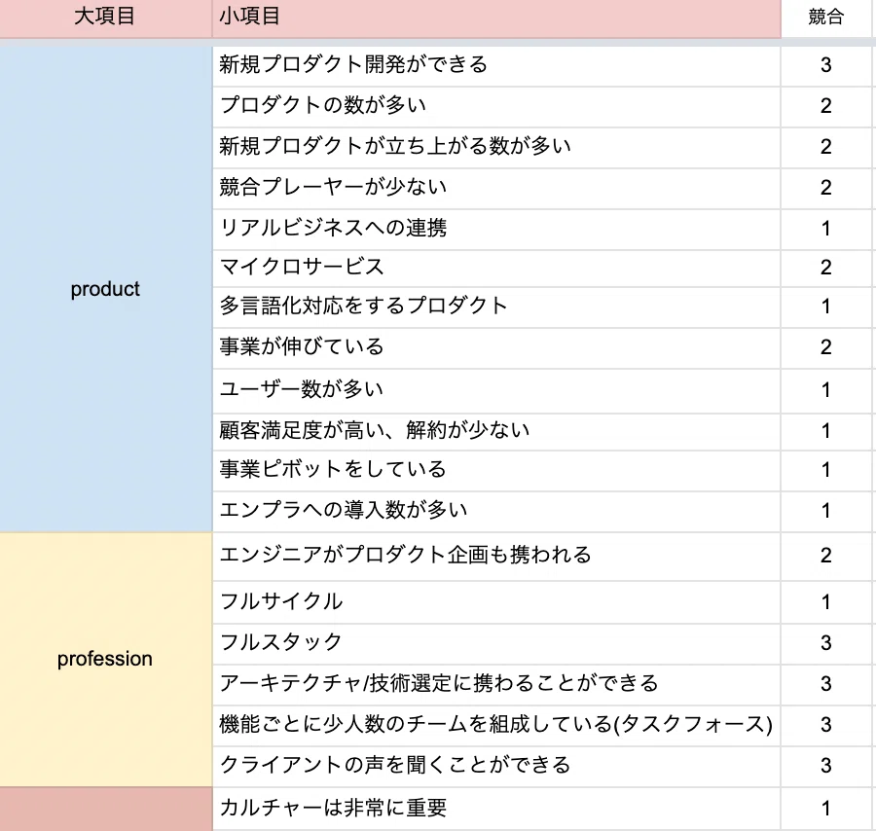Select the 大項目 header cell
876x831 pixels.
[x=105, y=18]
